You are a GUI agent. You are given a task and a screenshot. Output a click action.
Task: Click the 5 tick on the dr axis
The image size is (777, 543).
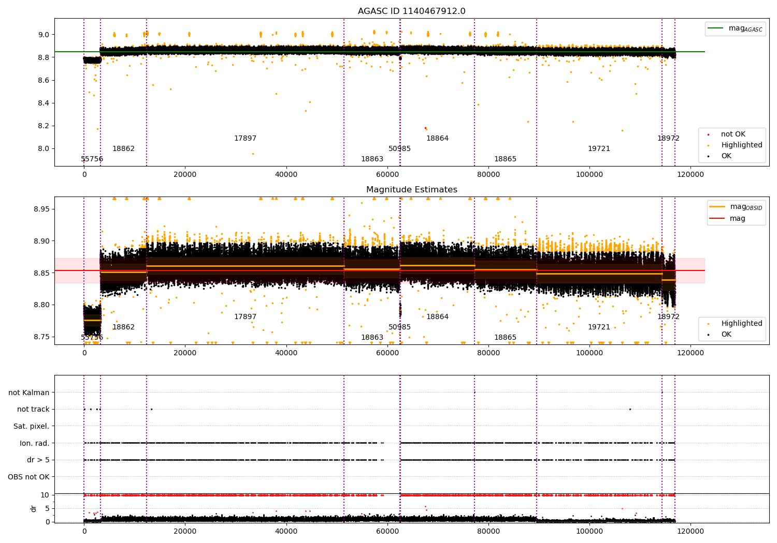click(x=47, y=508)
